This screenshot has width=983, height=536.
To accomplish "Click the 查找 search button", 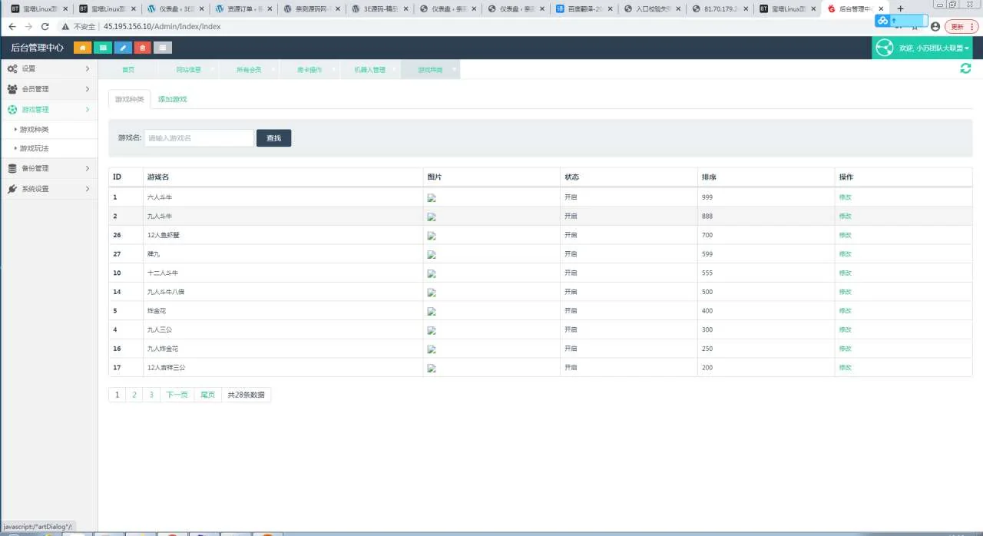I will coord(273,138).
